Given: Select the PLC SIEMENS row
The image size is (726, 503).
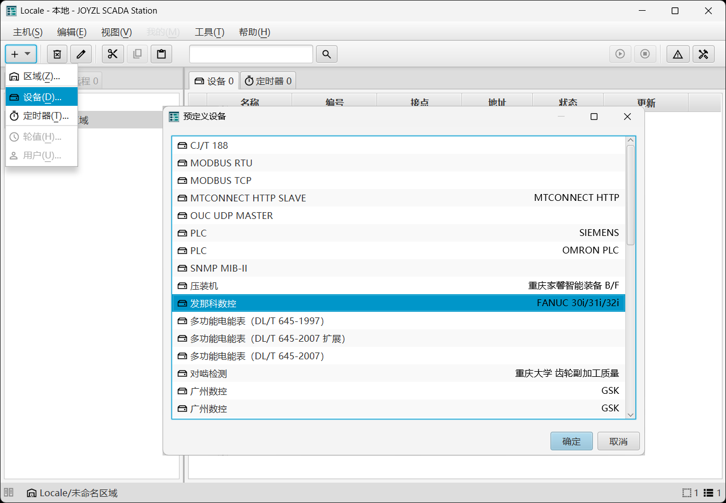Looking at the screenshot, I should (x=398, y=233).
